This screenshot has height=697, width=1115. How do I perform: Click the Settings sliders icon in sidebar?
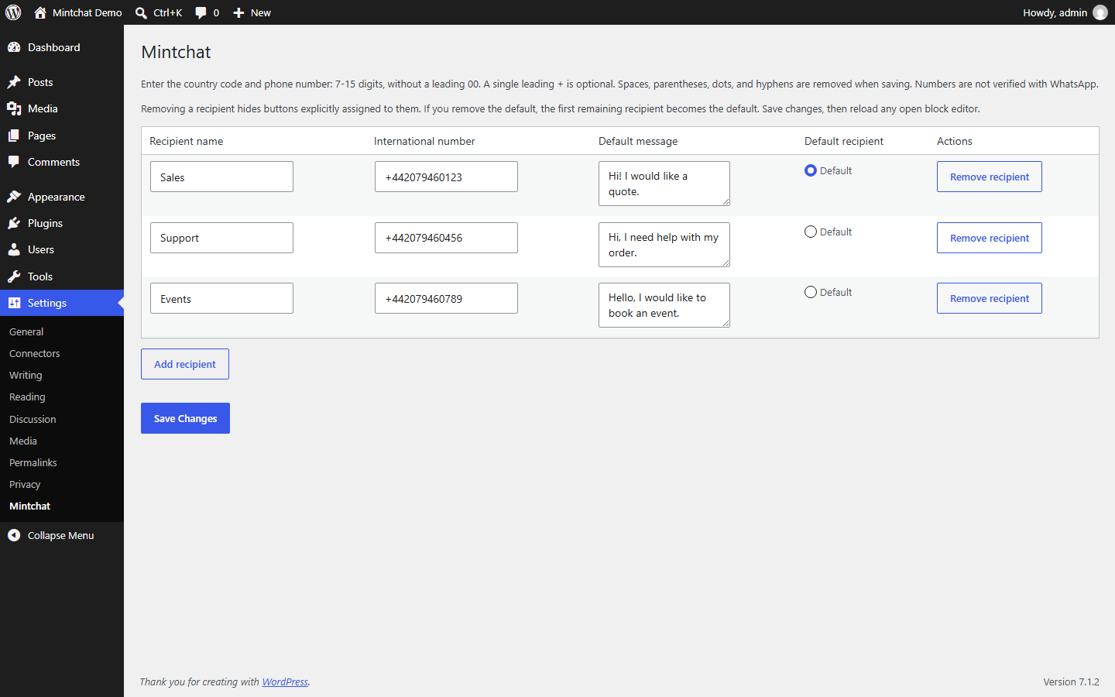pyautogui.click(x=14, y=303)
